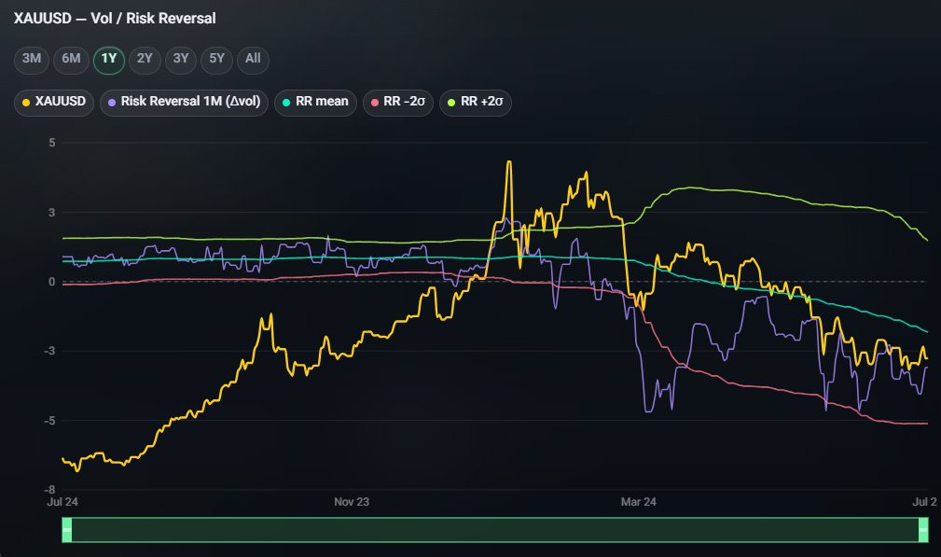Toggle the RR +2σ series

(x=476, y=102)
